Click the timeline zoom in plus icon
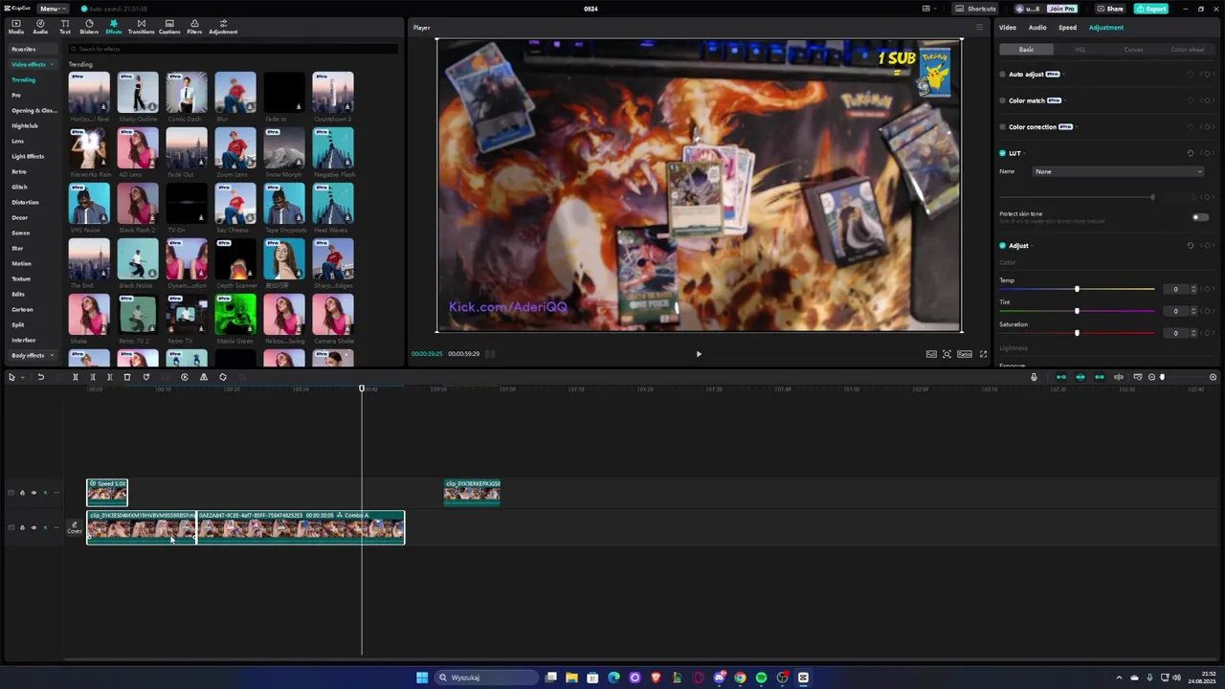1225x689 pixels. pyautogui.click(x=1213, y=377)
